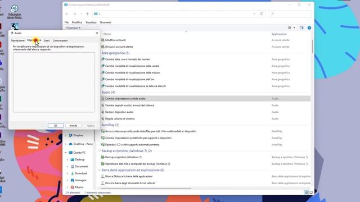Toggle the preview pane icon
The width and height of the screenshot is (360, 202).
point(301,27)
